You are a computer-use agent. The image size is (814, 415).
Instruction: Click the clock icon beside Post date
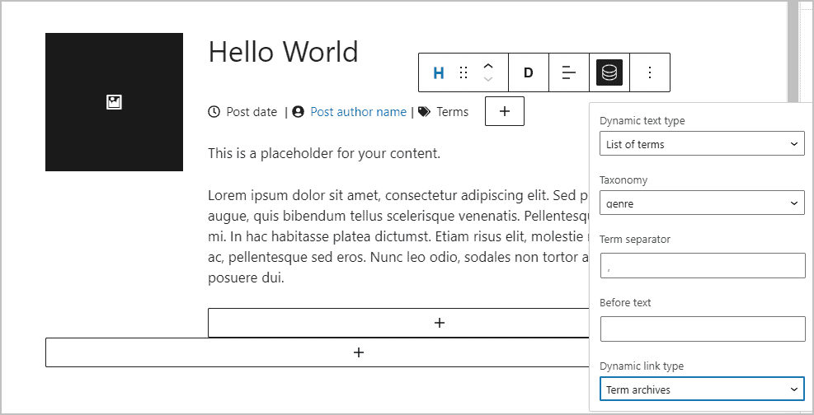click(x=214, y=112)
